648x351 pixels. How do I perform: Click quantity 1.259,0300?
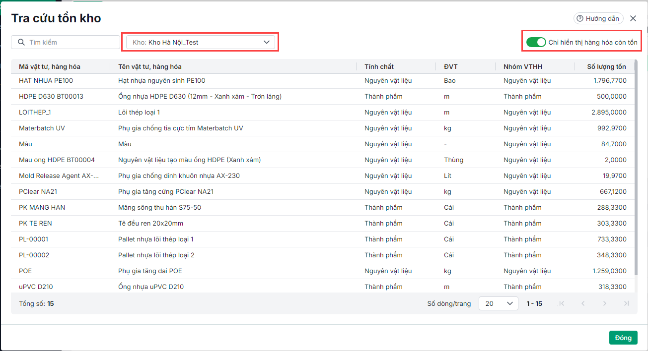tap(609, 271)
